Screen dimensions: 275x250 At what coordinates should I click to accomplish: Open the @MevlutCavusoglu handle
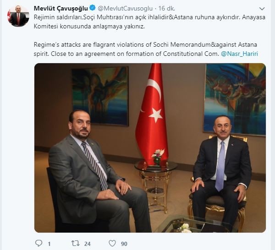125,8
